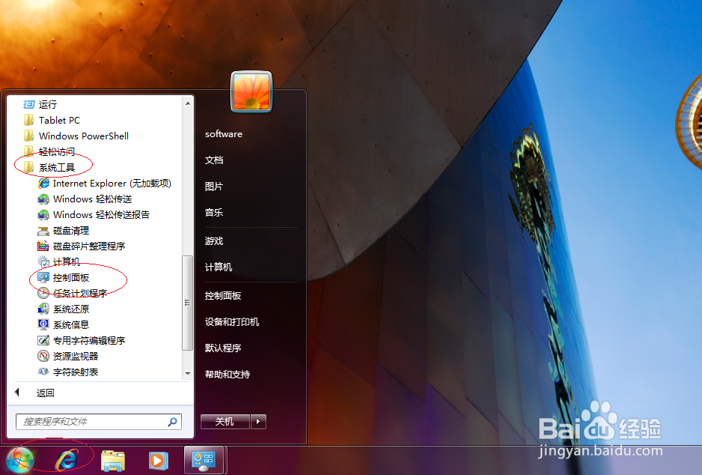This screenshot has width=702, height=475.
Task: Launch the 磁盘碎片整理程序 icon
Action: coord(43,246)
